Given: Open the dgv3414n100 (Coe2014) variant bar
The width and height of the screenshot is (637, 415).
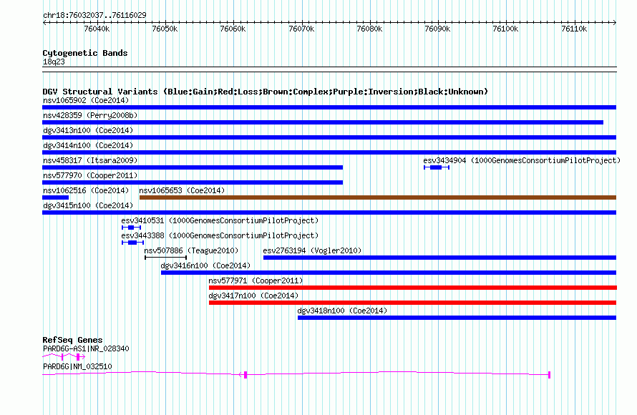Looking at the screenshot, I should [x=329, y=152].
